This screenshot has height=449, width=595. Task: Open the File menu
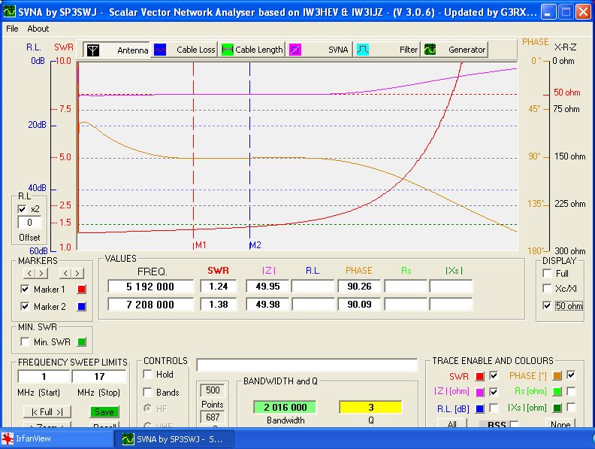click(x=12, y=29)
